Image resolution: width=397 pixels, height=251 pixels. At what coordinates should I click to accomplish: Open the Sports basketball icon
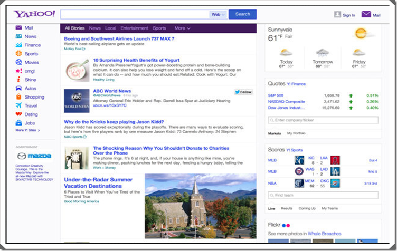(x=18, y=54)
